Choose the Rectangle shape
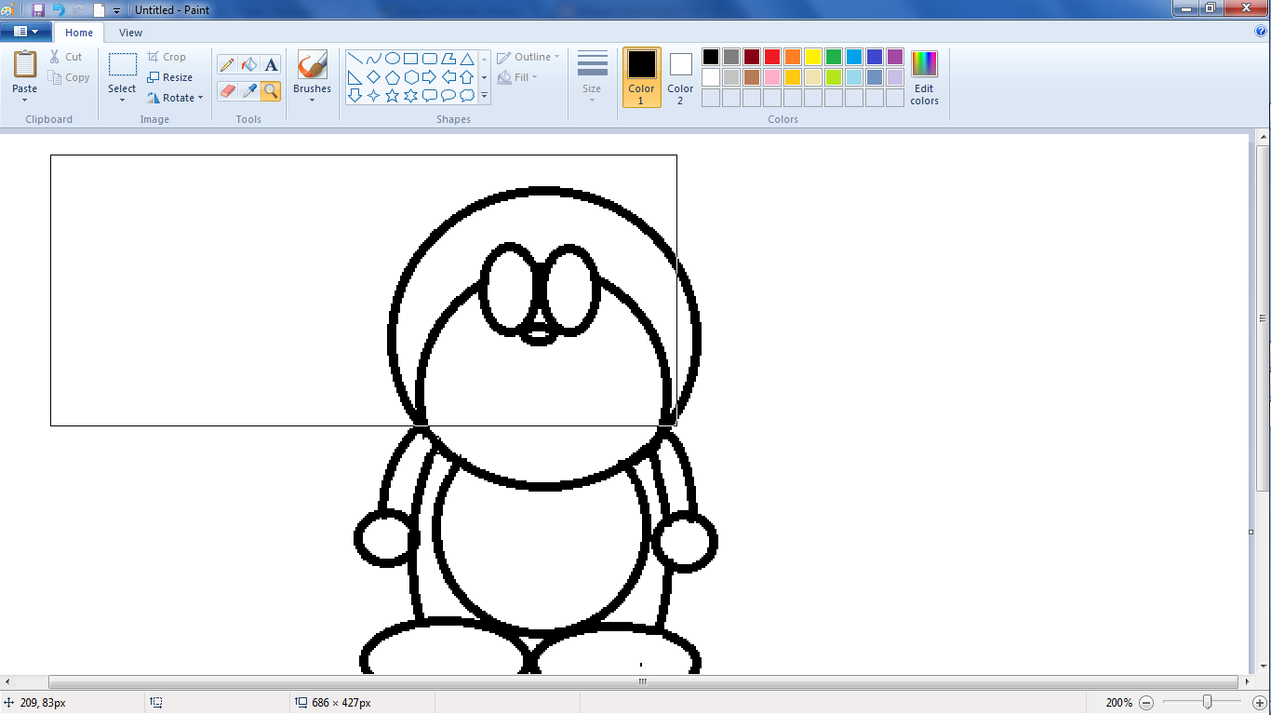Screen dimensions: 1271x715 point(410,59)
